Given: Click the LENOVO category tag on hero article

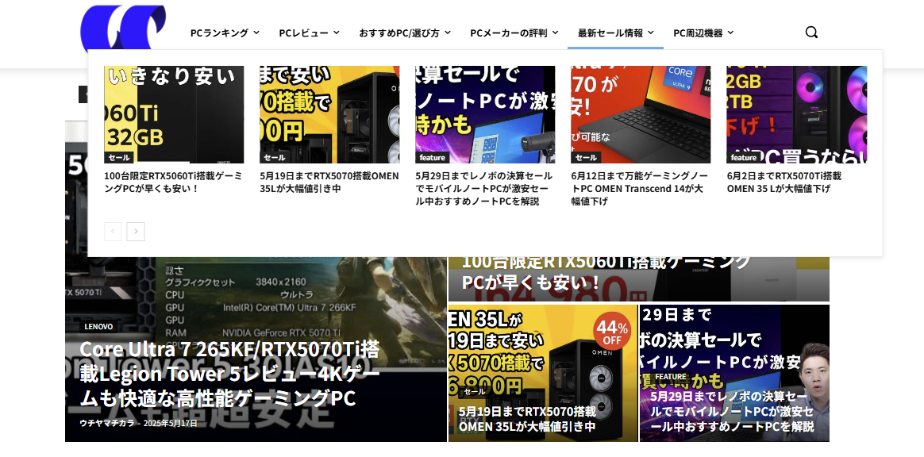Looking at the screenshot, I should [x=98, y=326].
